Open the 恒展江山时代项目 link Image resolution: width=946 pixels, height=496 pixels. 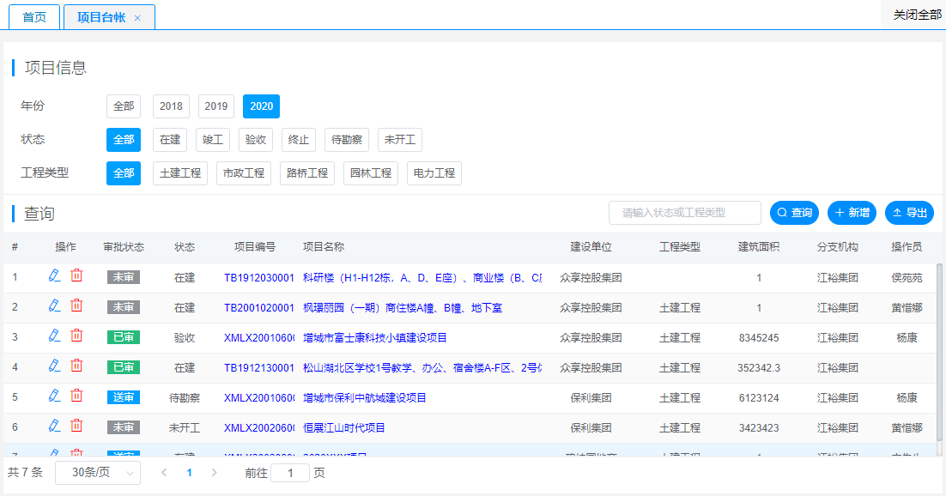click(344, 428)
